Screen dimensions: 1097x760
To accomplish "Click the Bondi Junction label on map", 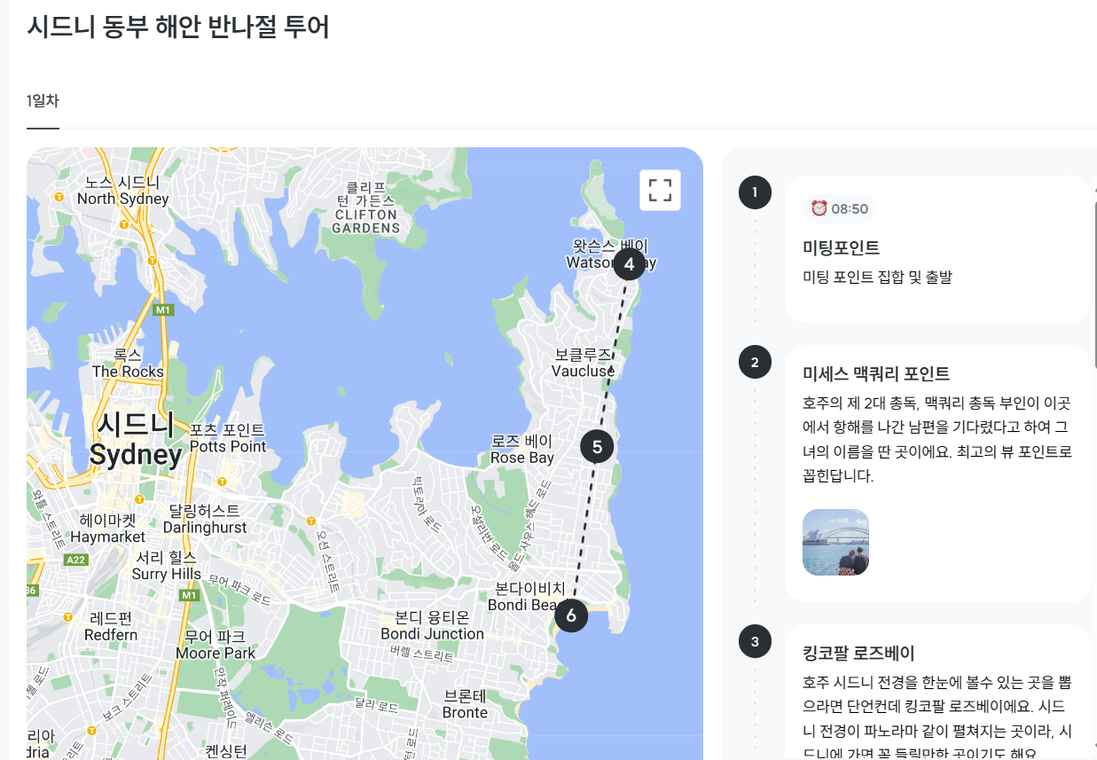I will [433, 625].
